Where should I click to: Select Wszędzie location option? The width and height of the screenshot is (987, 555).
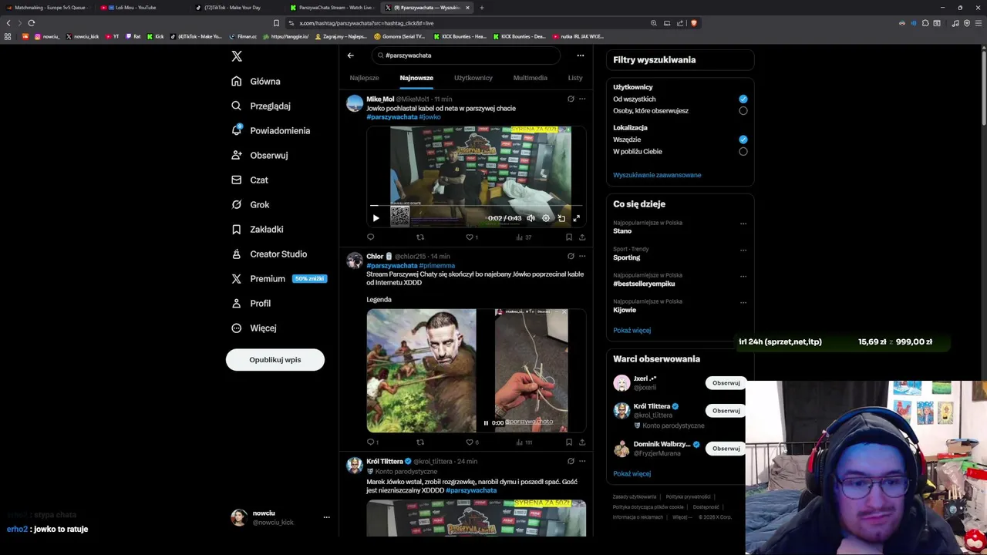click(x=743, y=140)
